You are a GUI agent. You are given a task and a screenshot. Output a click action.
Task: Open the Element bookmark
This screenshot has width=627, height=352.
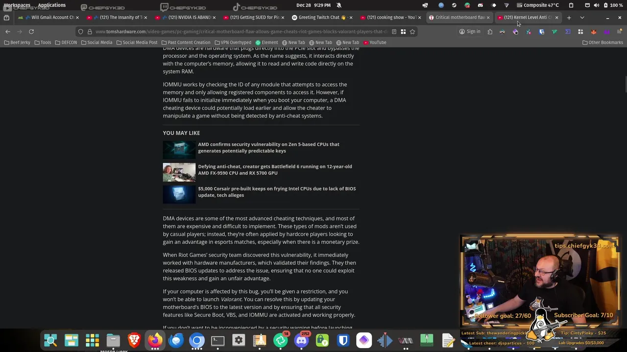pos(266,43)
